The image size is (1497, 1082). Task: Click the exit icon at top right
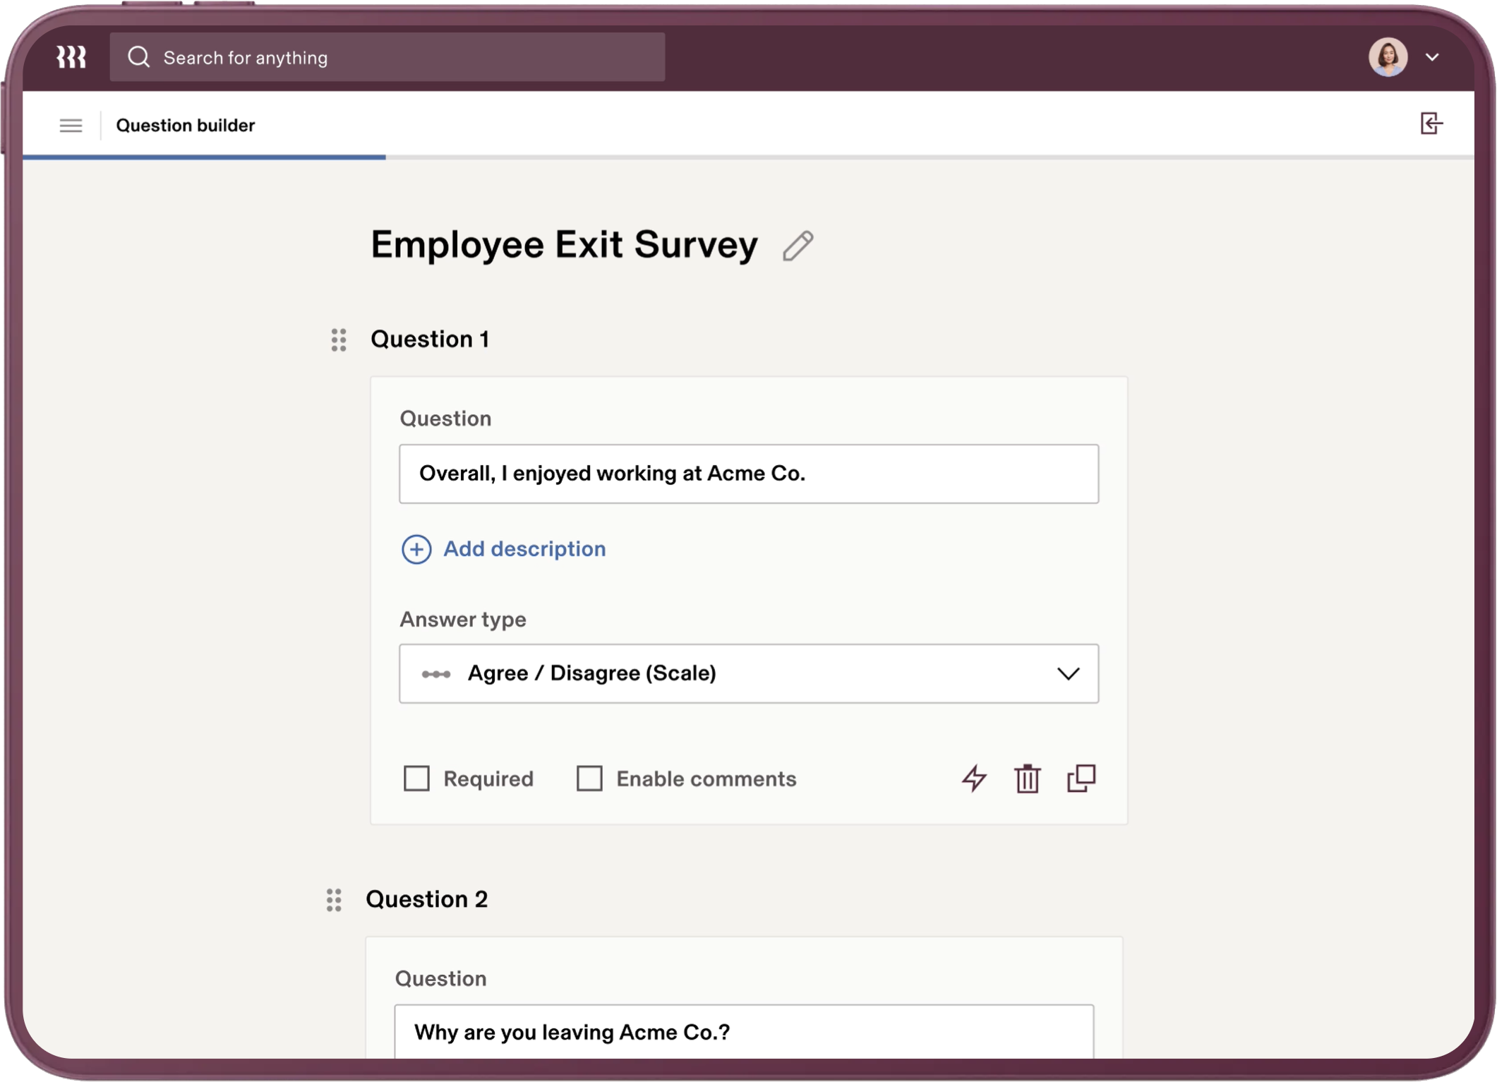1432,124
